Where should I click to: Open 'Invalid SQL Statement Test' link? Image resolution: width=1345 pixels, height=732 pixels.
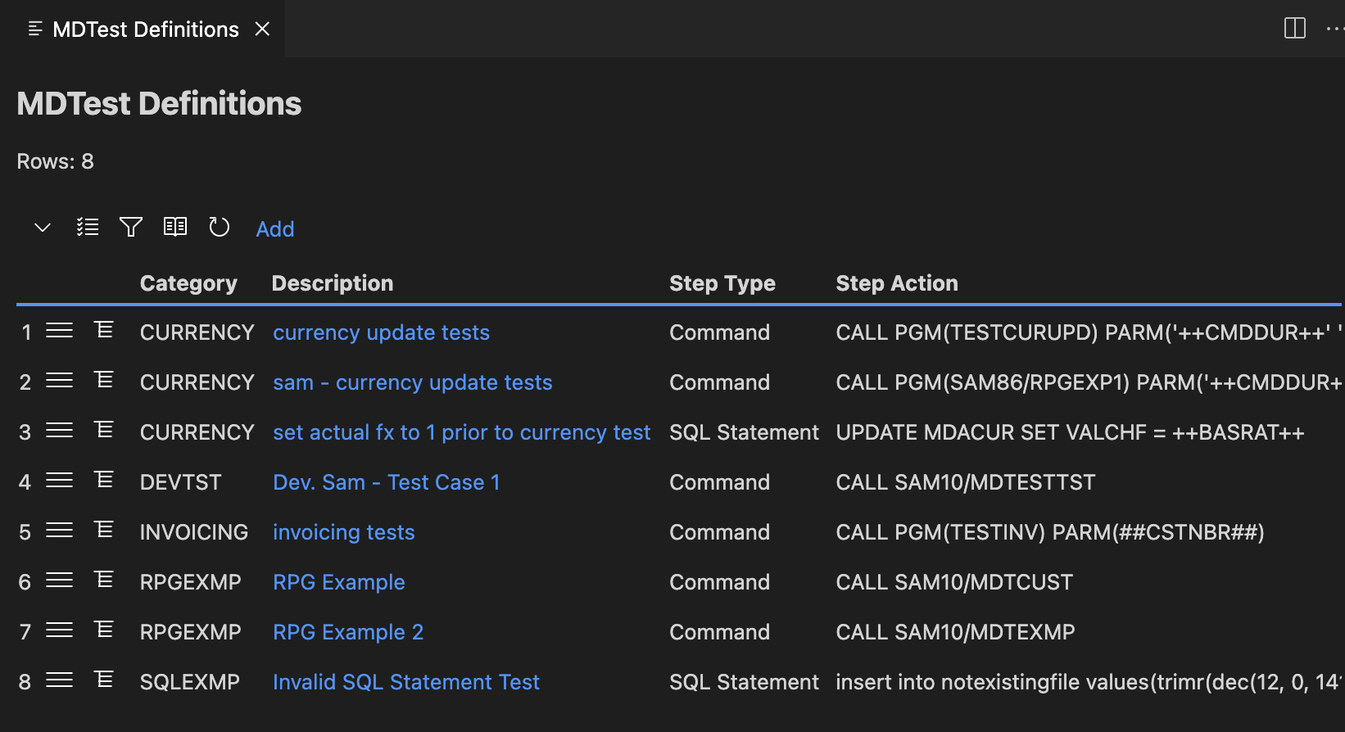tap(405, 682)
